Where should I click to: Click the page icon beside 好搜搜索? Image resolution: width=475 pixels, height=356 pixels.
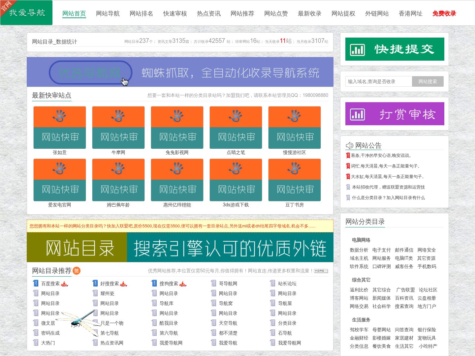point(95,283)
